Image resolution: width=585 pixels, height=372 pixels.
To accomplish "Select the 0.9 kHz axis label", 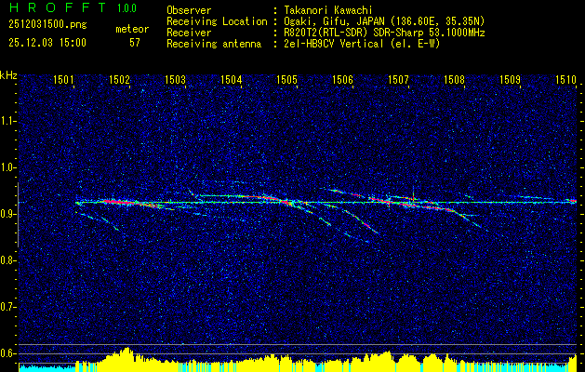I will coord(8,214).
